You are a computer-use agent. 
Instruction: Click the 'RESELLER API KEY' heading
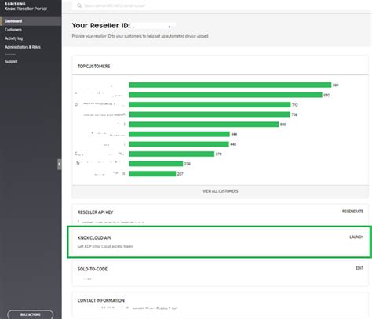(x=95, y=212)
